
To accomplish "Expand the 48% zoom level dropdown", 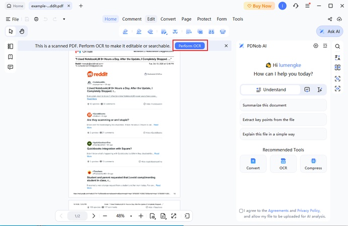I will (131, 216).
